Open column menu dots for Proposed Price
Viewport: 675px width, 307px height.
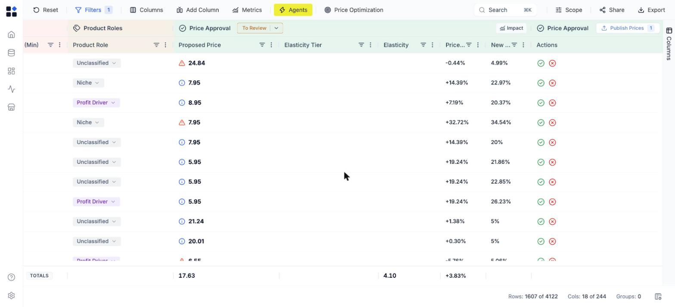coord(271,45)
